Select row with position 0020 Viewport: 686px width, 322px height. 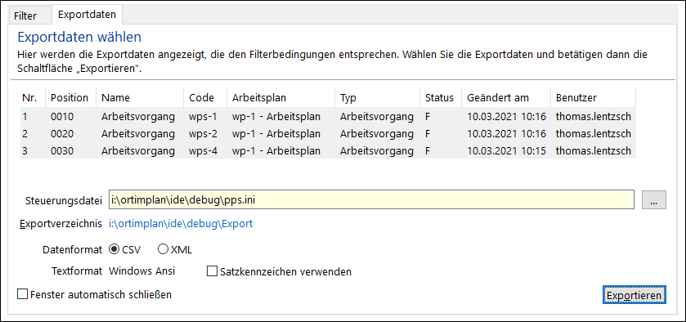click(328, 133)
